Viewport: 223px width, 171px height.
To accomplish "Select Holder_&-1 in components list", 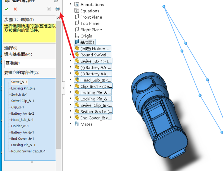I will (20, 126).
